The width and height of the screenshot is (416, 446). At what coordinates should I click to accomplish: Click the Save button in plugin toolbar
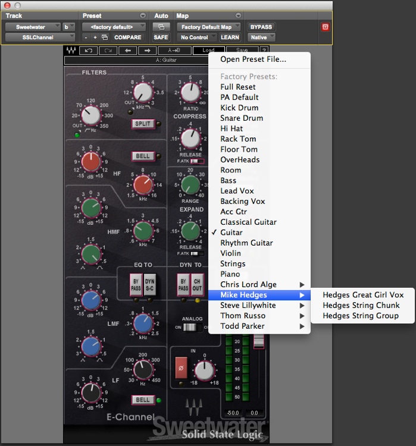tap(242, 50)
